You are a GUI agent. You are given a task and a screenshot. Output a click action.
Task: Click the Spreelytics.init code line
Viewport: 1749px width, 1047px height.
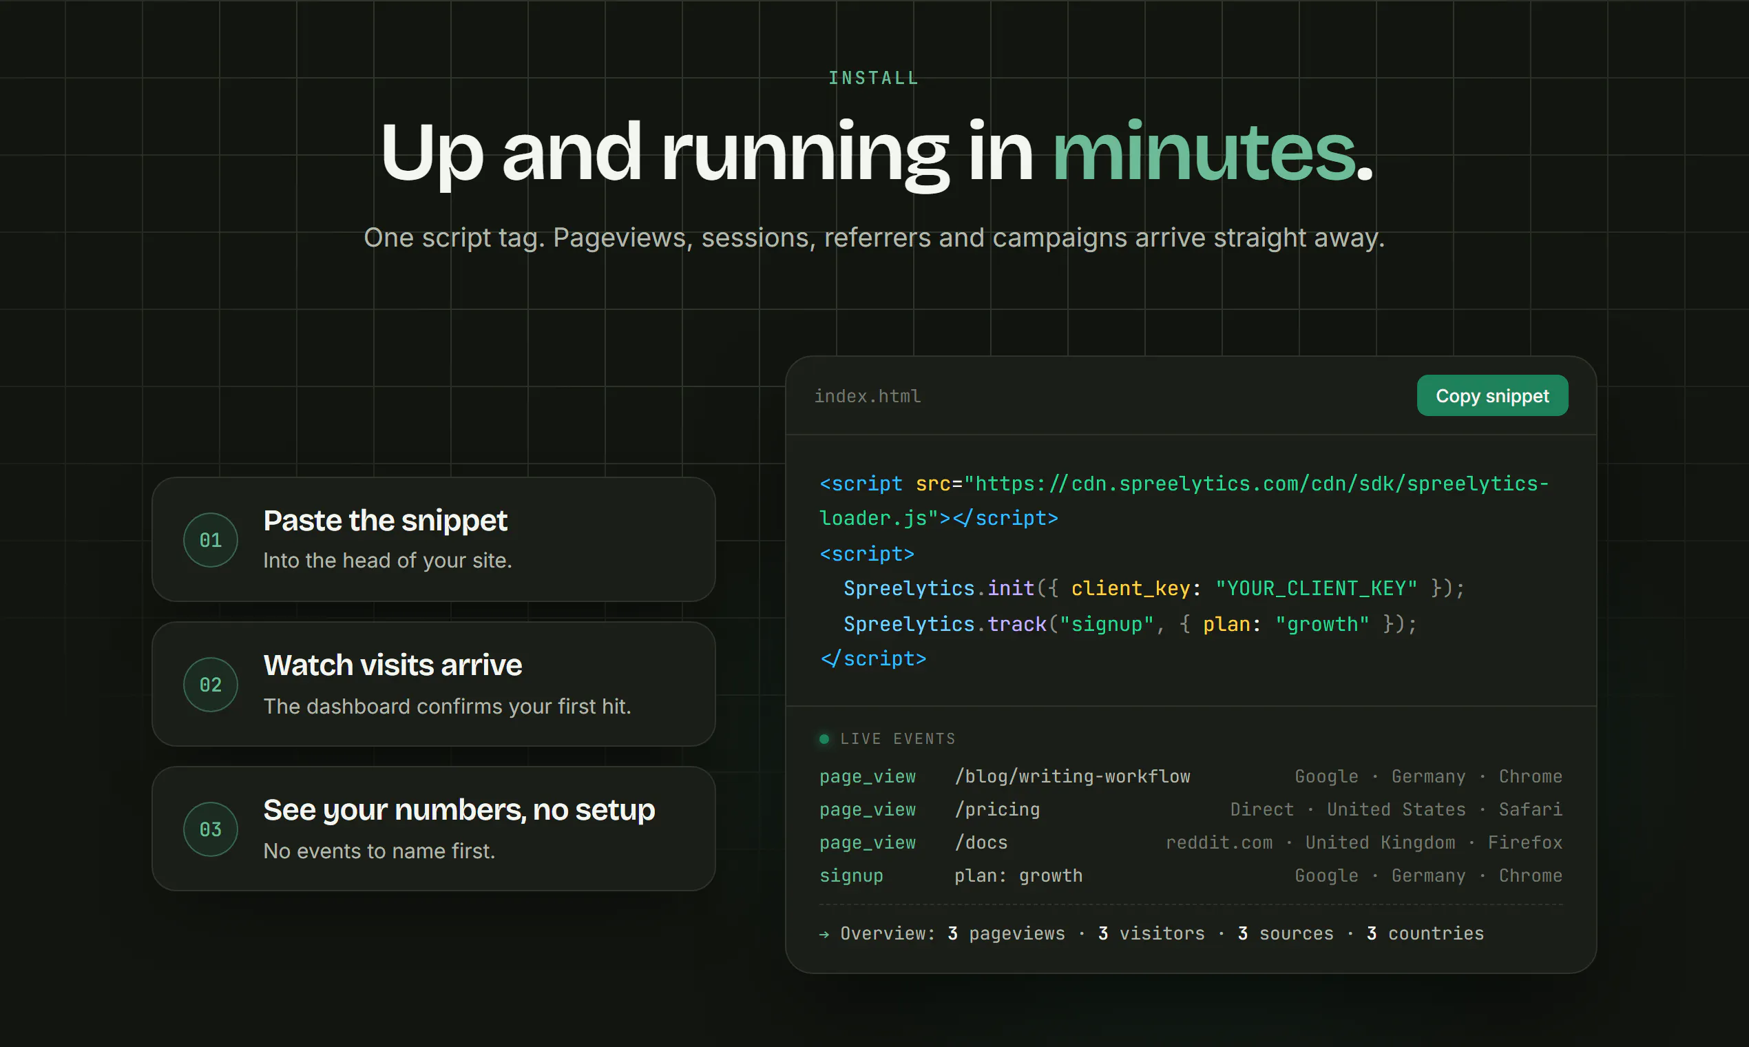pos(1154,588)
